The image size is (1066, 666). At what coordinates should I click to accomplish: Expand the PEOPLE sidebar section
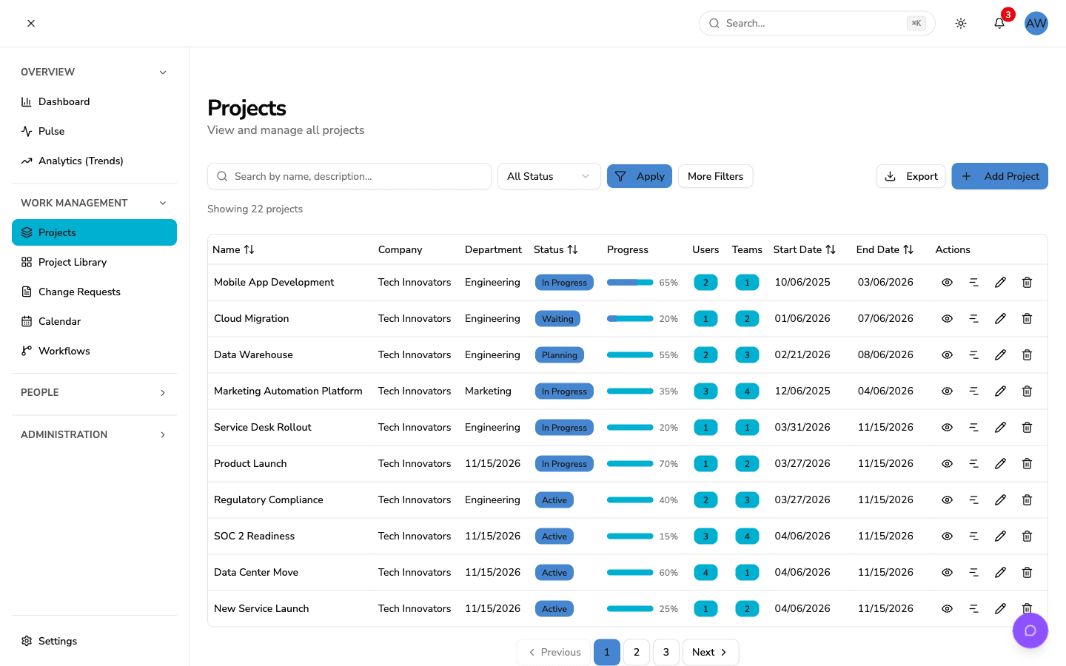coord(94,392)
